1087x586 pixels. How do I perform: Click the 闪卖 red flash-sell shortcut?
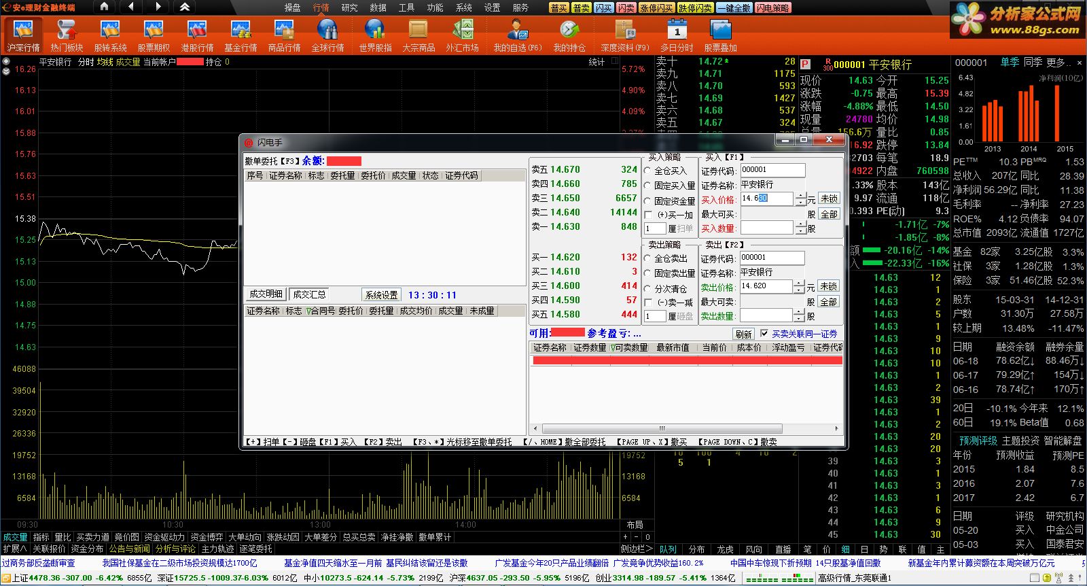tap(626, 8)
